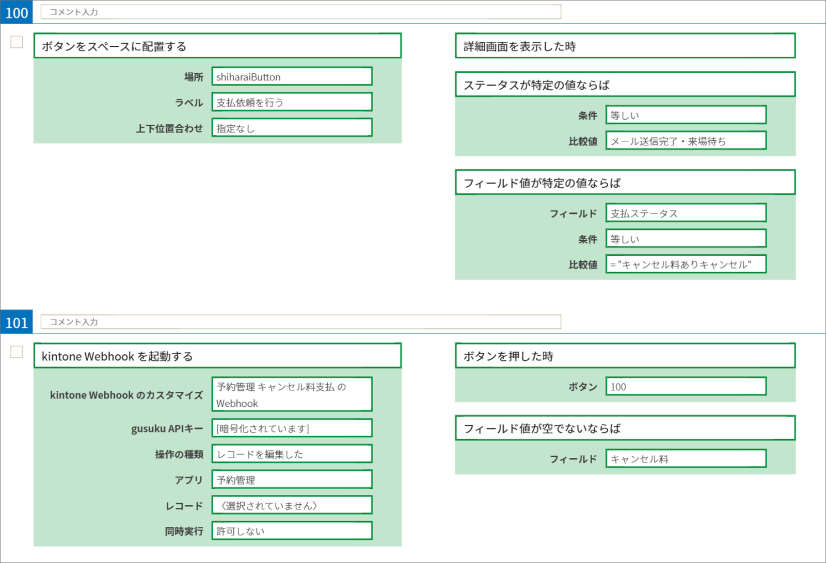Open the フィールド value 支払ステータス
Image resolution: width=826 pixels, height=563 pixels.
click(686, 213)
